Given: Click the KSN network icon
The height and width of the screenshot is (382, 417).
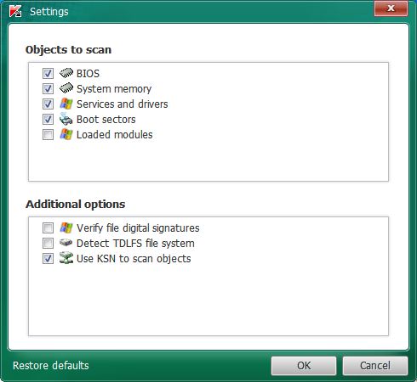Looking at the screenshot, I should tap(66, 258).
